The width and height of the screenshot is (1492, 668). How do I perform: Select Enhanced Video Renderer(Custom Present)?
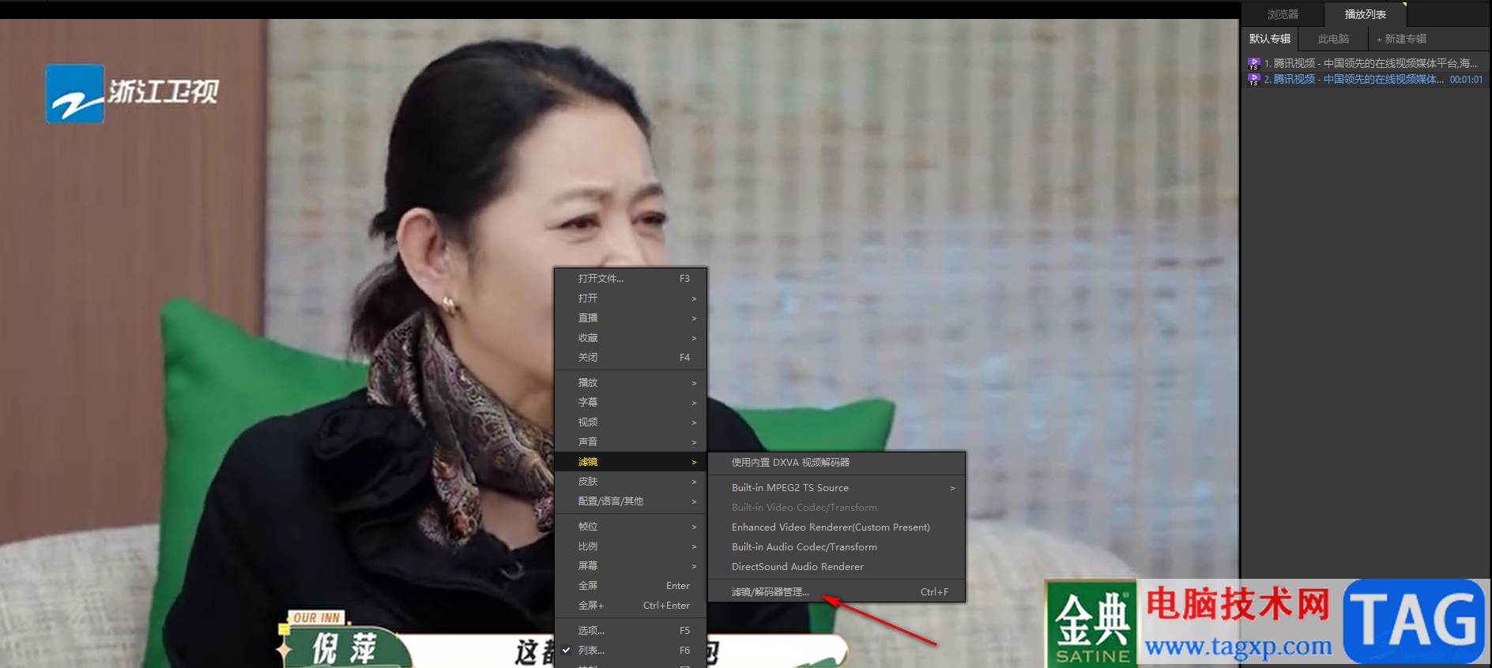tap(836, 527)
